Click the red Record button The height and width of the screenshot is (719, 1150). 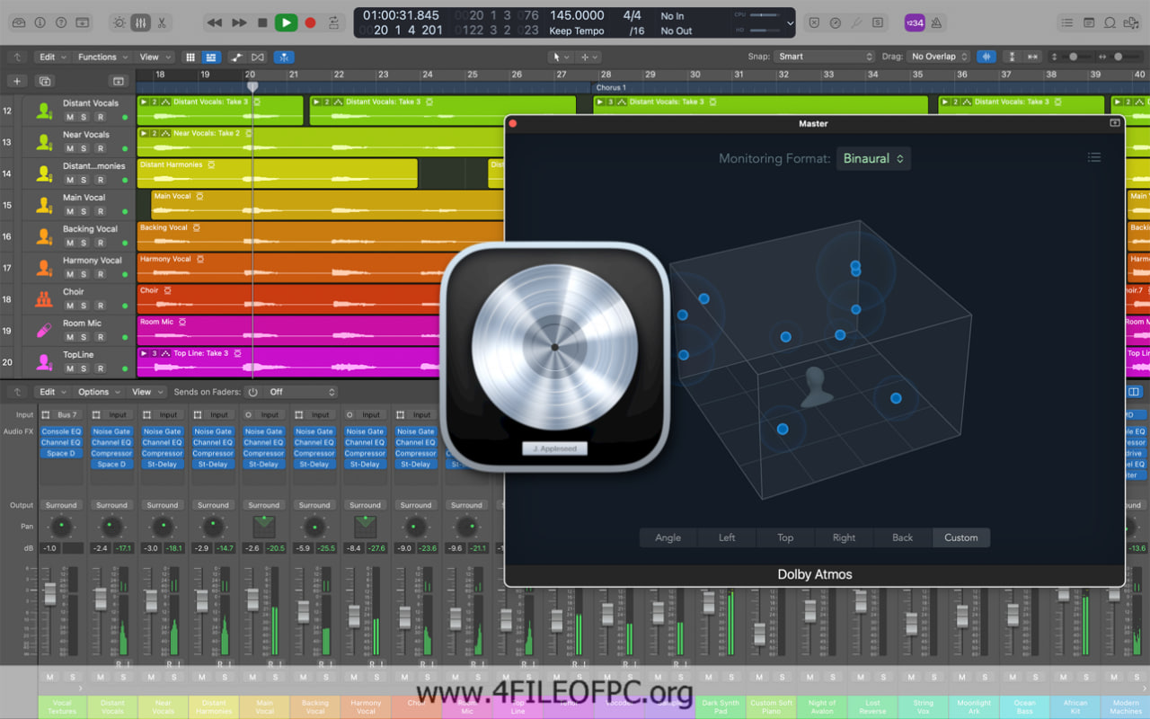pyautogui.click(x=310, y=22)
